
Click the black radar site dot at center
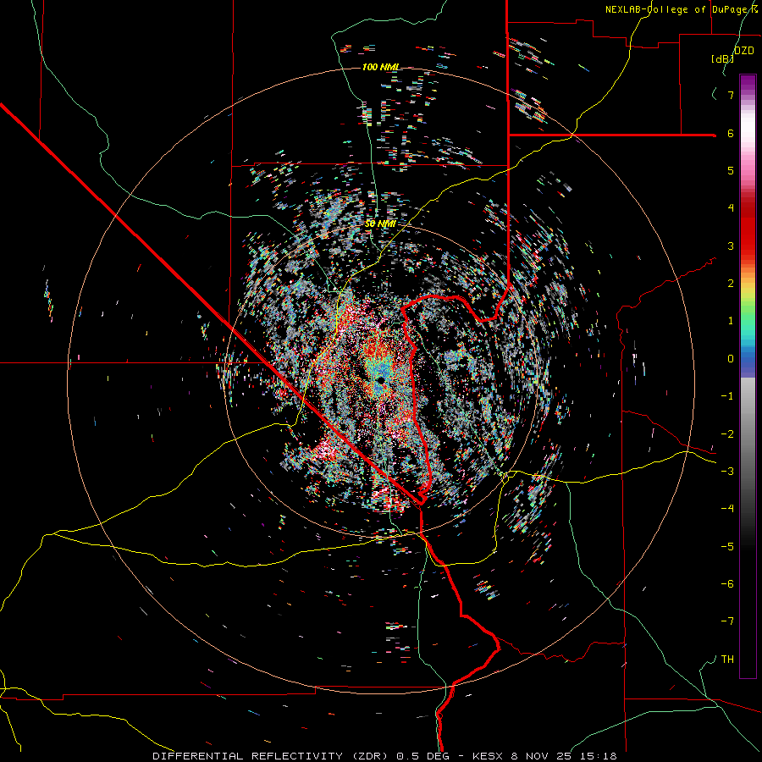380,379
